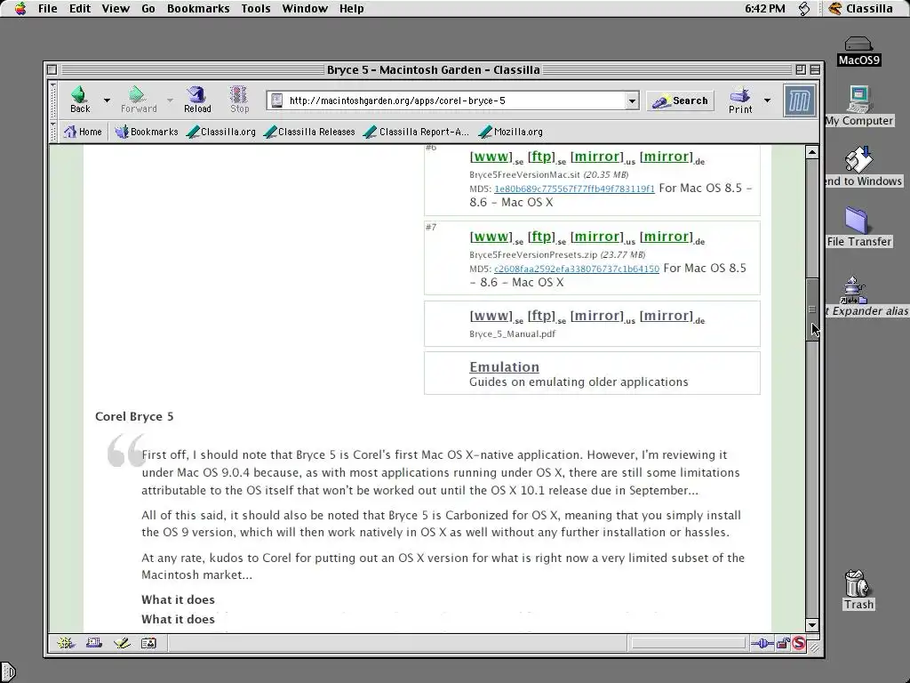Viewport: 910px width, 683px height.
Task: Open the Apple menu
Action: click(x=20, y=9)
